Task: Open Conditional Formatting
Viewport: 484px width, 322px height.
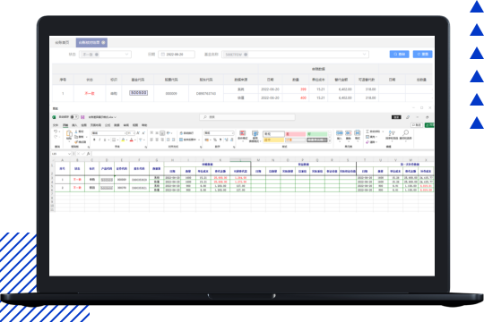Action: tap(243, 136)
